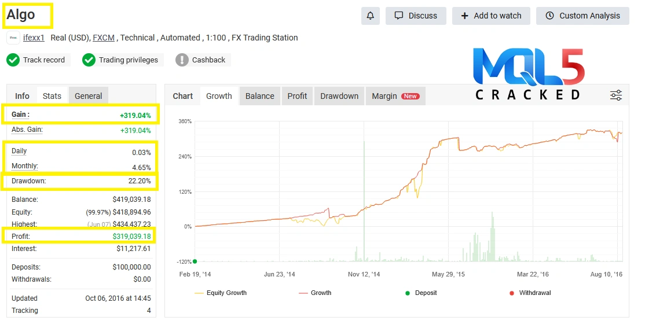
Task: Select the Balance chart tab
Action: pos(259,96)
